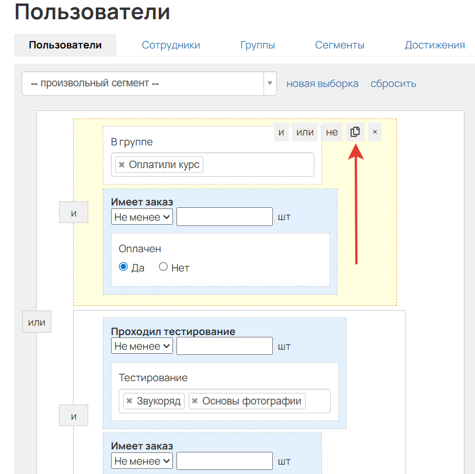Remove the condition group with × button
Screen dimensions: 475x474
[x=375, y=132]
